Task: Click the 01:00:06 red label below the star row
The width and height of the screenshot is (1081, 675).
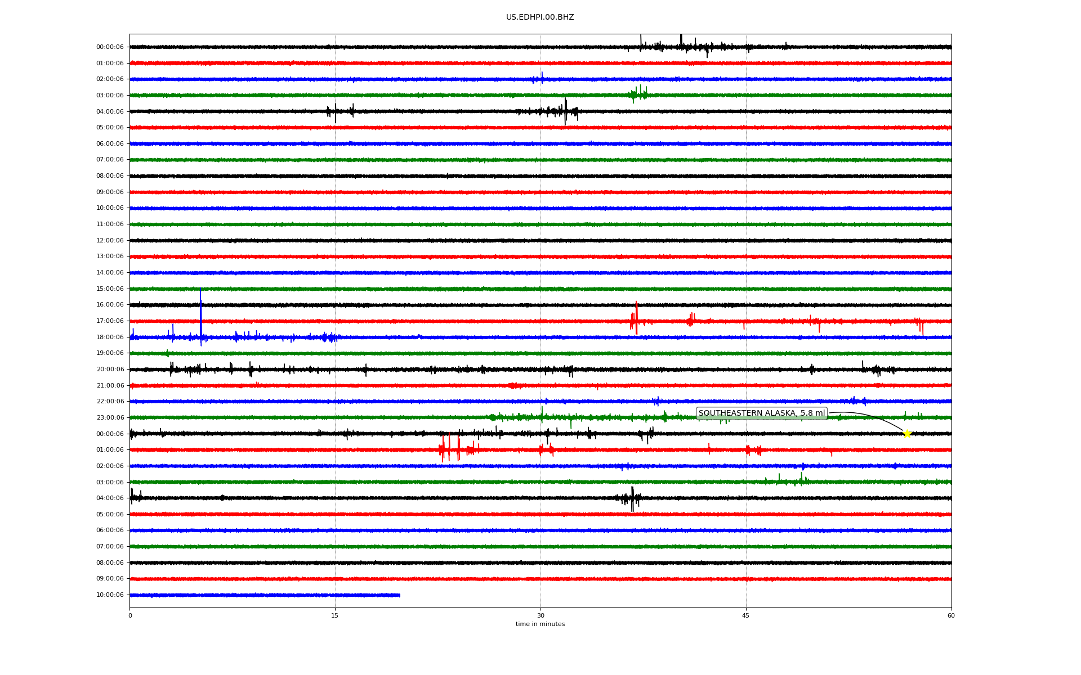Action: point(110,450)
